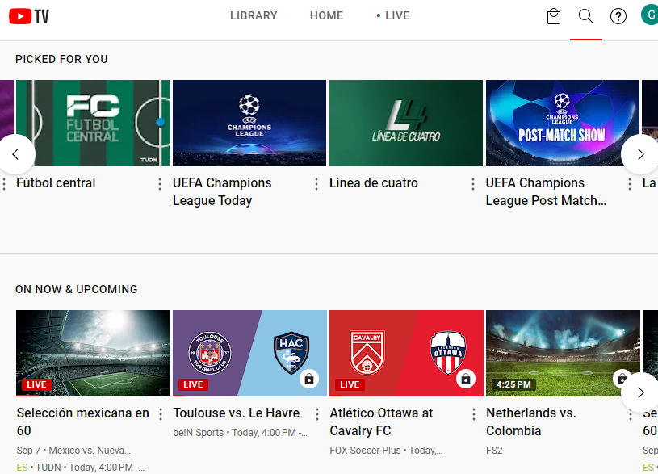Click beIN Sports channel info text

pyautogui.click(x=240, y=433)
